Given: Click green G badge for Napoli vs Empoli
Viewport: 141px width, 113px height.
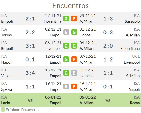Looking at the screenshot, I should (x=66, y=59).
